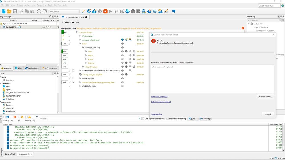This screenshot has width=285, height=160.
Task: Click the clock icon in Plan row
Action: pyautogui.click(x=126, y=52)
